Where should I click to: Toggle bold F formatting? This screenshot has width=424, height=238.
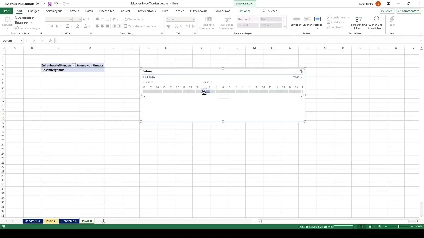[x=47, y=26]
